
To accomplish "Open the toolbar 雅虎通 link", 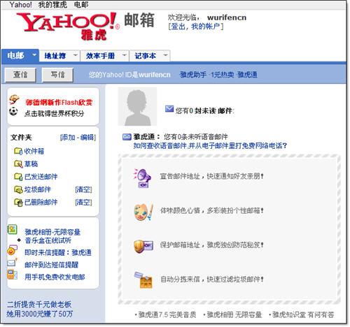I will point(247,75).
